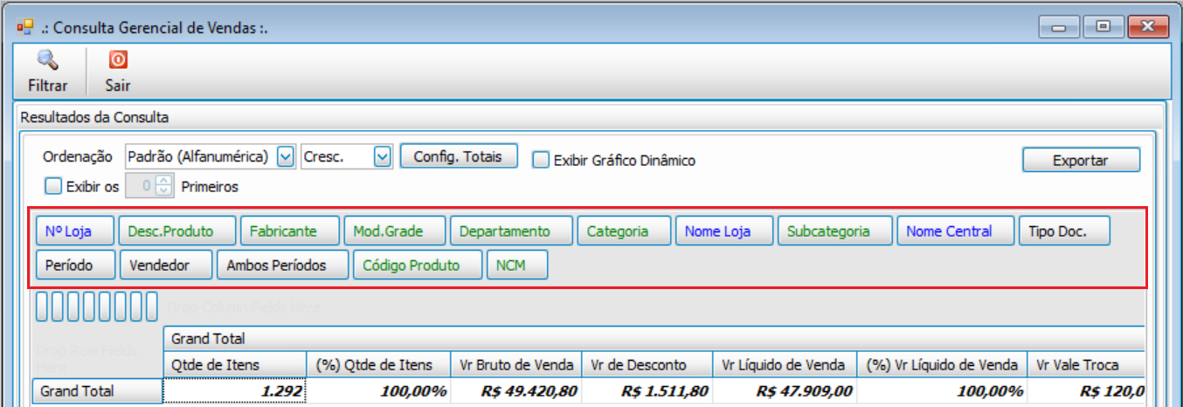This screenshot has width=1183, height=407.
Task: Click the Vr de Desconto column header
Action: coord(647,365)
